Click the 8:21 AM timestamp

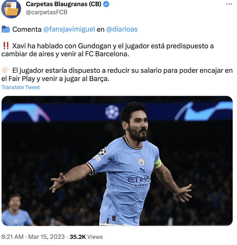pyautogui.click(x=12, y=237)
